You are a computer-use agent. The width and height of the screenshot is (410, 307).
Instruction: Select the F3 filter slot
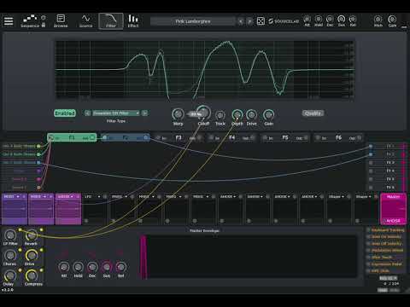click(x=179, y=138)
